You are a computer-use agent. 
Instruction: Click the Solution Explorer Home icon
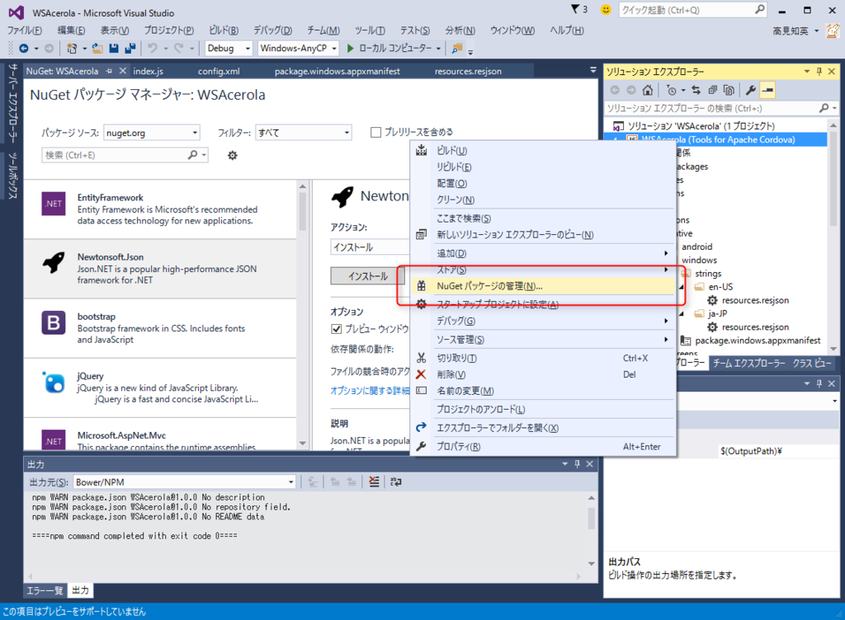(x=648, y=90)
